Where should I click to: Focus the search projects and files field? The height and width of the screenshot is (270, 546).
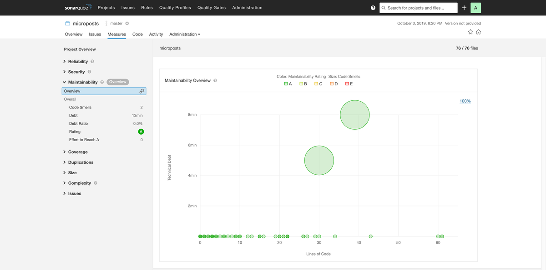coord(419,8)
